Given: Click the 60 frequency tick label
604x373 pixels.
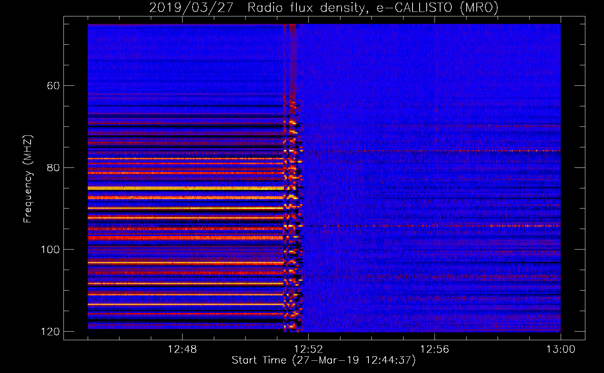Looking at the screenshot, I should coord(53,86).
